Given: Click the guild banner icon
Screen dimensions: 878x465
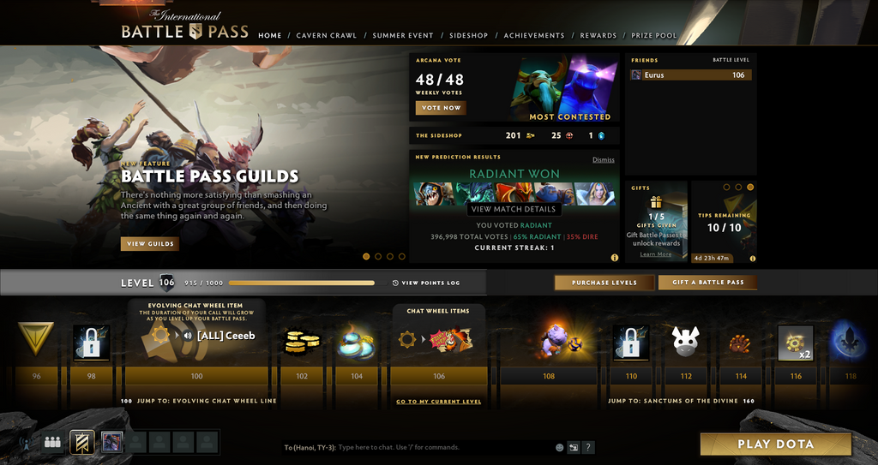Looking at the screenshot, I should pyautogui.click(x=81, y=442).
